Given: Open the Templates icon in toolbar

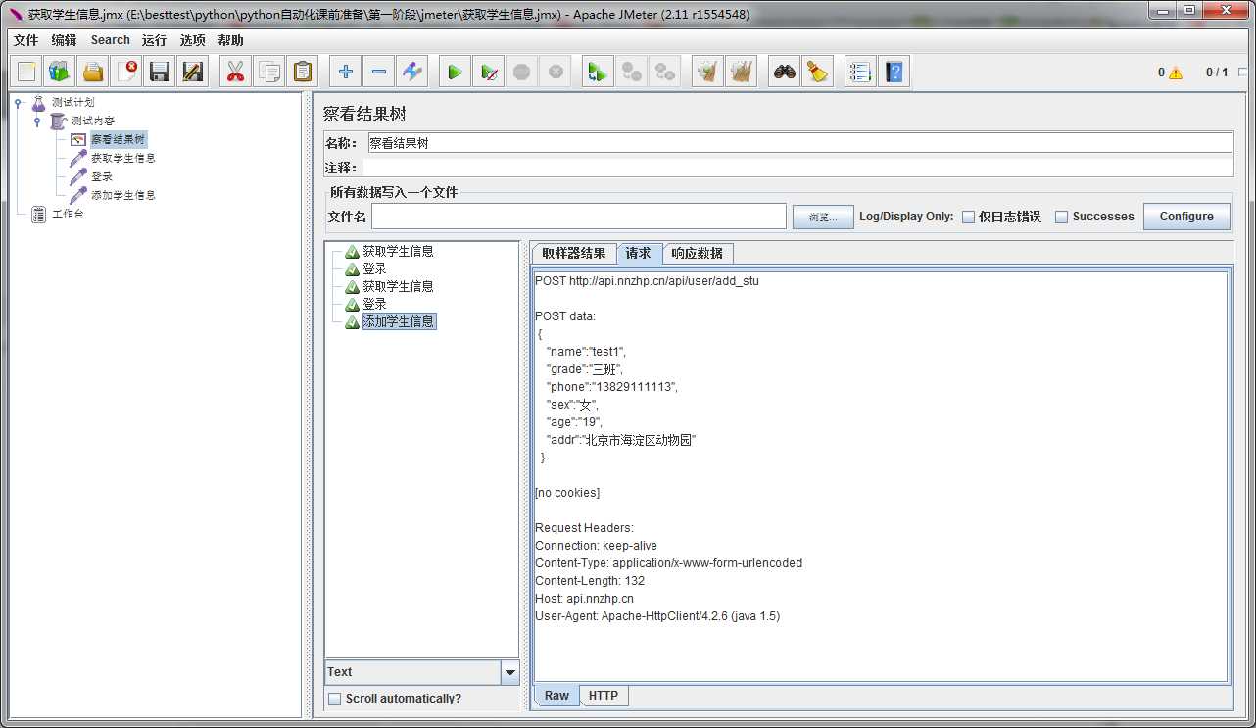Looking at the screenshot, I should coord(60,72).
